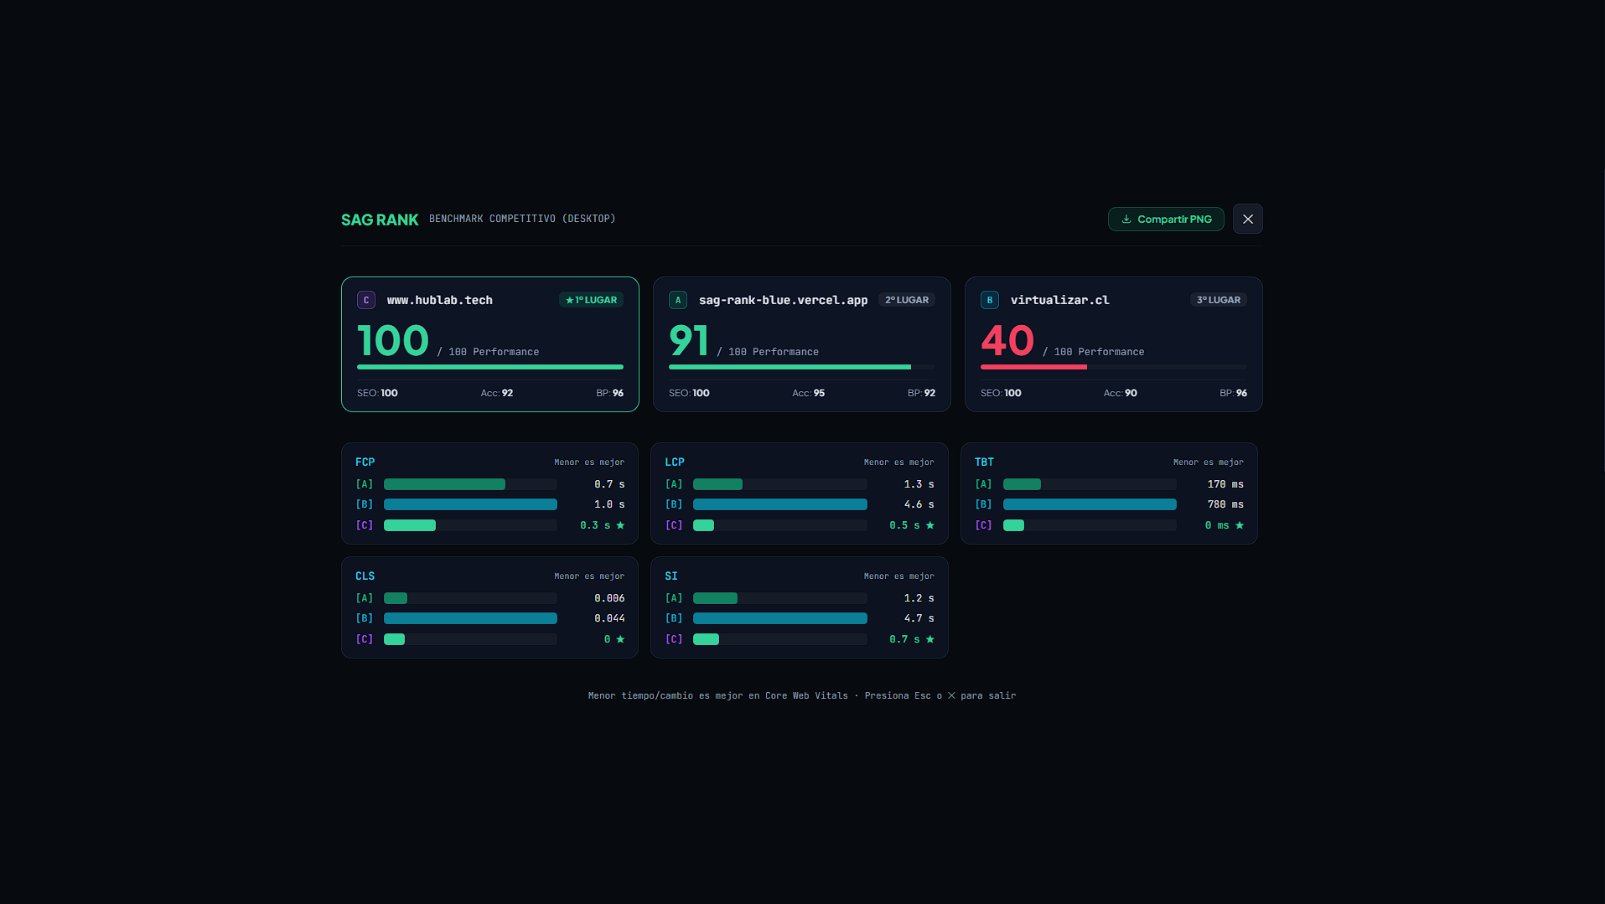
Task: Click the SI metric heading
Action: (x=671, y=576)
